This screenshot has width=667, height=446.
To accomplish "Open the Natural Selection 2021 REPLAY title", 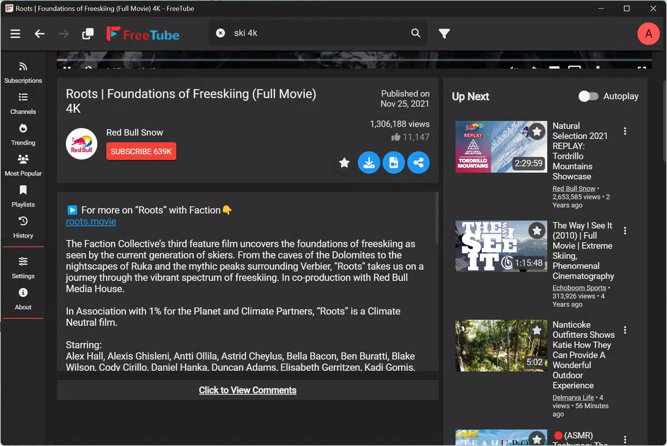I will 580,151.
